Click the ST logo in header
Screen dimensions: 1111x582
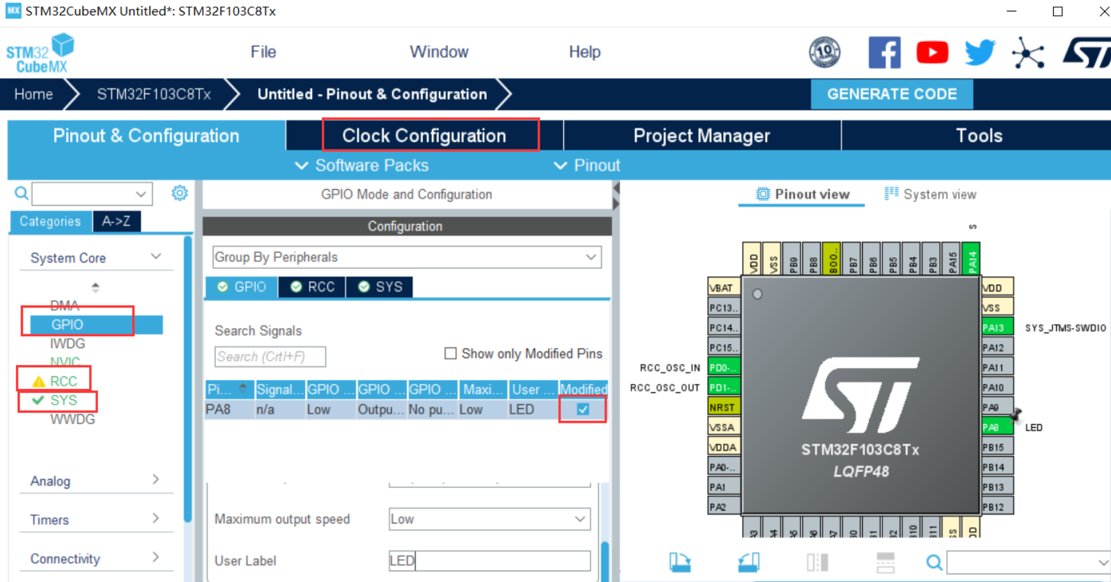click(1087, 52)
